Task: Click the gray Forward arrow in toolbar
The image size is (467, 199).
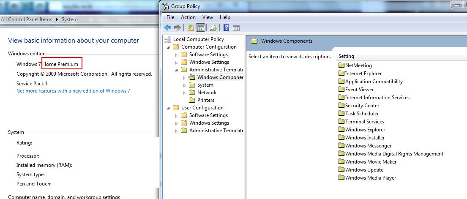Action: point(177,28)
